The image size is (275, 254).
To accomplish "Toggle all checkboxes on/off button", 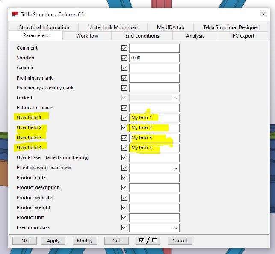I will 148,241.
